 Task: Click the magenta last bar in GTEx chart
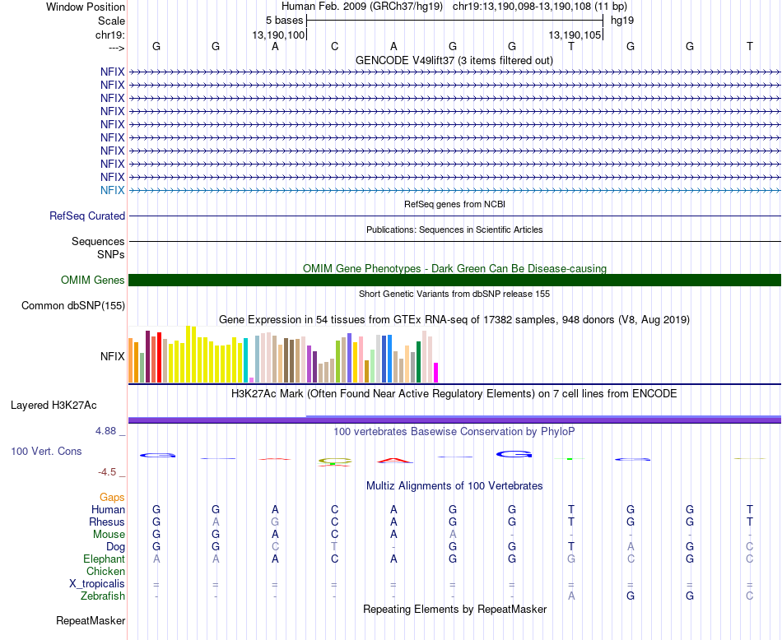tap(435, 373)
